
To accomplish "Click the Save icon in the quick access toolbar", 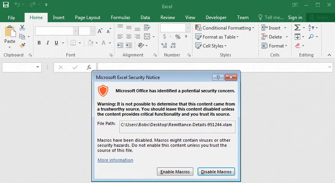I will click(x=6, y=5).
